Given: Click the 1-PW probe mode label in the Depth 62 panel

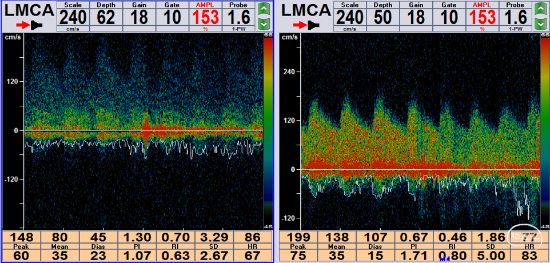Looking at the screenshot, I should (238, 29).
